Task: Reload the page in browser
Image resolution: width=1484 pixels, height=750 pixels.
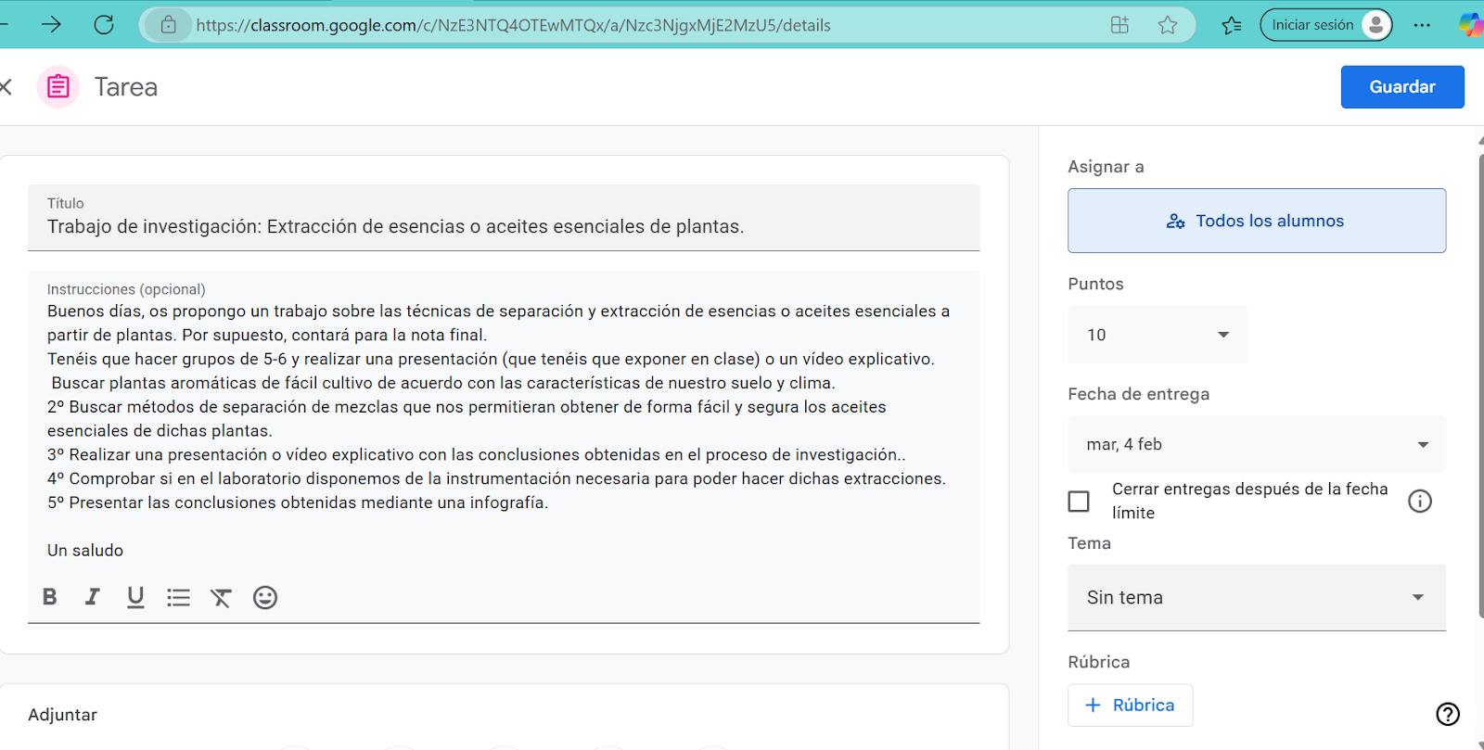Action: coord(104,25)
